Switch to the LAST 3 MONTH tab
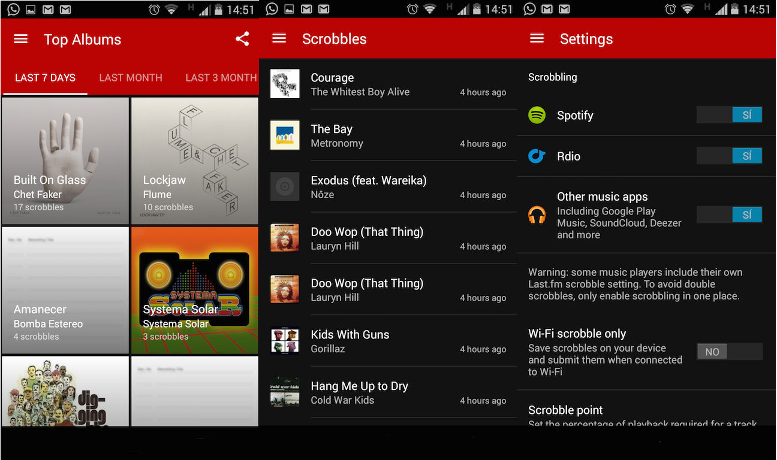777x460 pixels. [x=221, y=78]
